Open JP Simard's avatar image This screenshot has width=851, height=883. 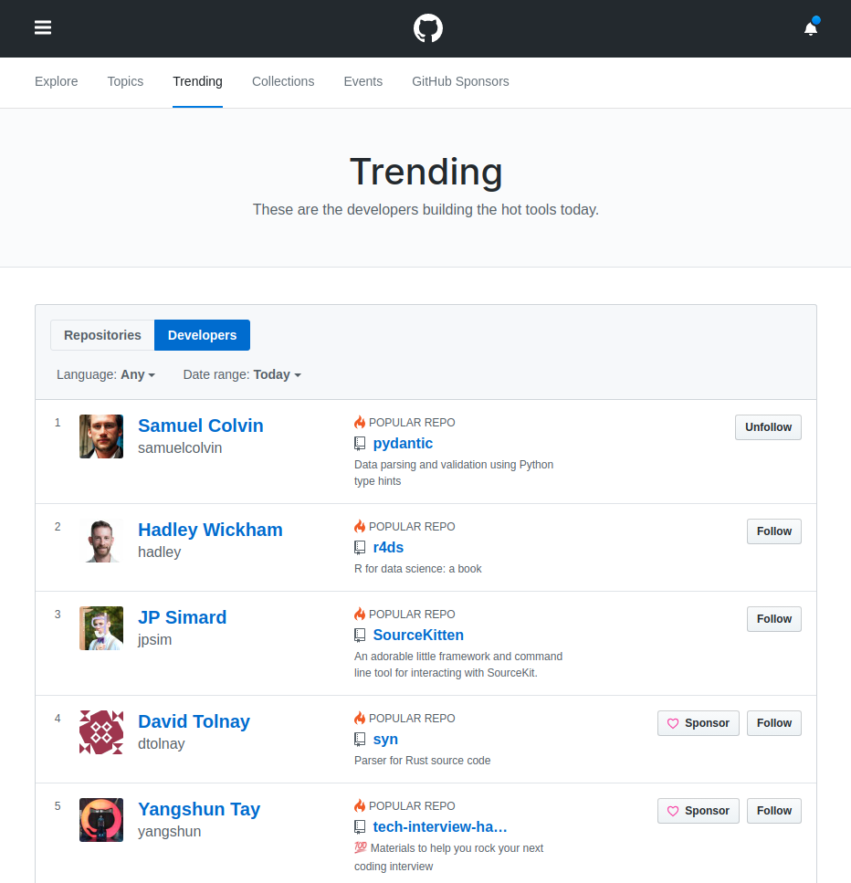tap(101, 628)
